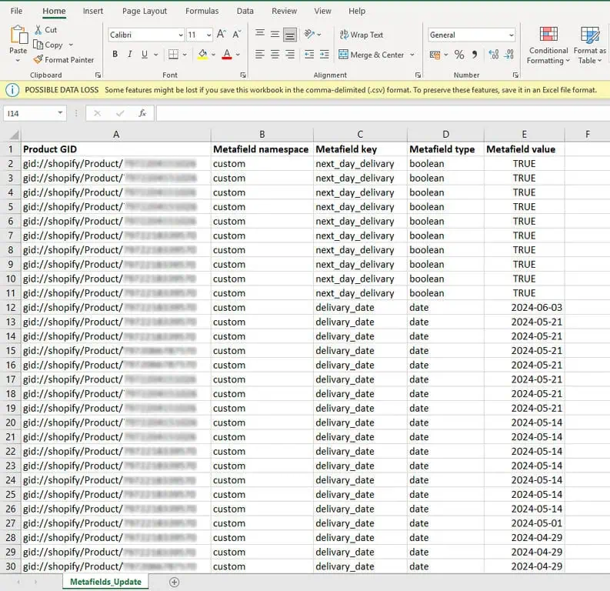Open the Help tab
Image resolution: width=610 pixels, height=591 pixels.
(357, 11)
